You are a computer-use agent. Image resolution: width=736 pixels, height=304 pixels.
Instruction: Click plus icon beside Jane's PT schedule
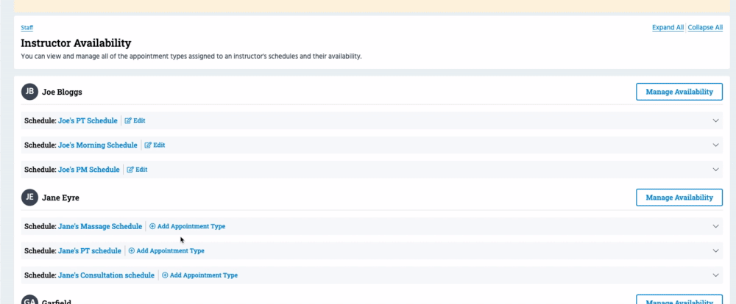point(132,250)
